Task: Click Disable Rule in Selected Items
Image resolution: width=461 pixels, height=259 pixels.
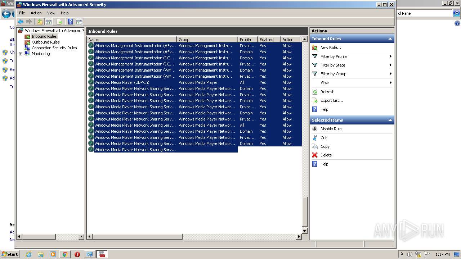Action: (x=331, y=129)
